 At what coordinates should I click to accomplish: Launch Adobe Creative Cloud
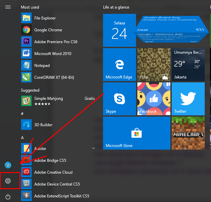[58, 172]
